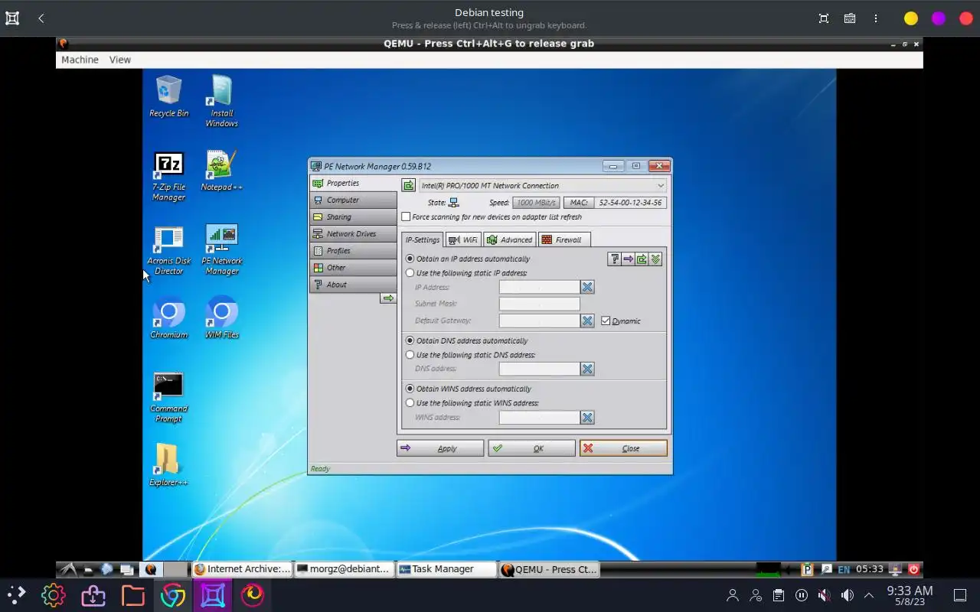Open the View menu in QEMU
The image size is (980, 612).
(119, 60)
